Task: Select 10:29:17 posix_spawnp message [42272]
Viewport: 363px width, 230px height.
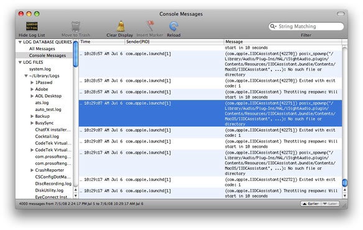Action: coord(210,163)
